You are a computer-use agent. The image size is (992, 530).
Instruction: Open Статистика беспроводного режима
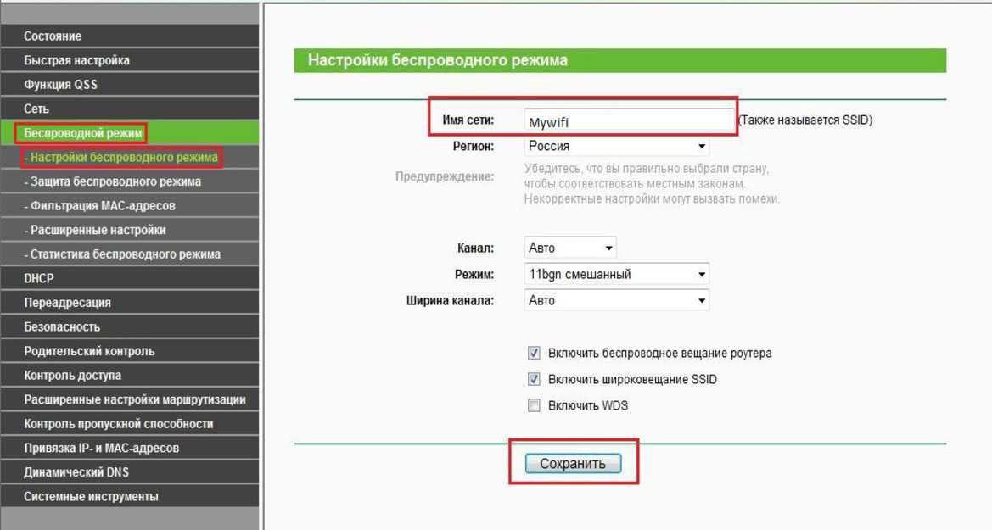coord(122,254)
